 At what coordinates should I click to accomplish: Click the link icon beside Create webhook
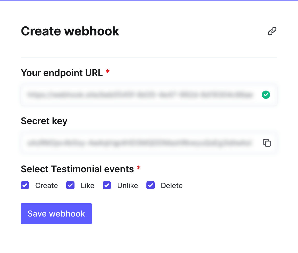[x=272, y=31]
